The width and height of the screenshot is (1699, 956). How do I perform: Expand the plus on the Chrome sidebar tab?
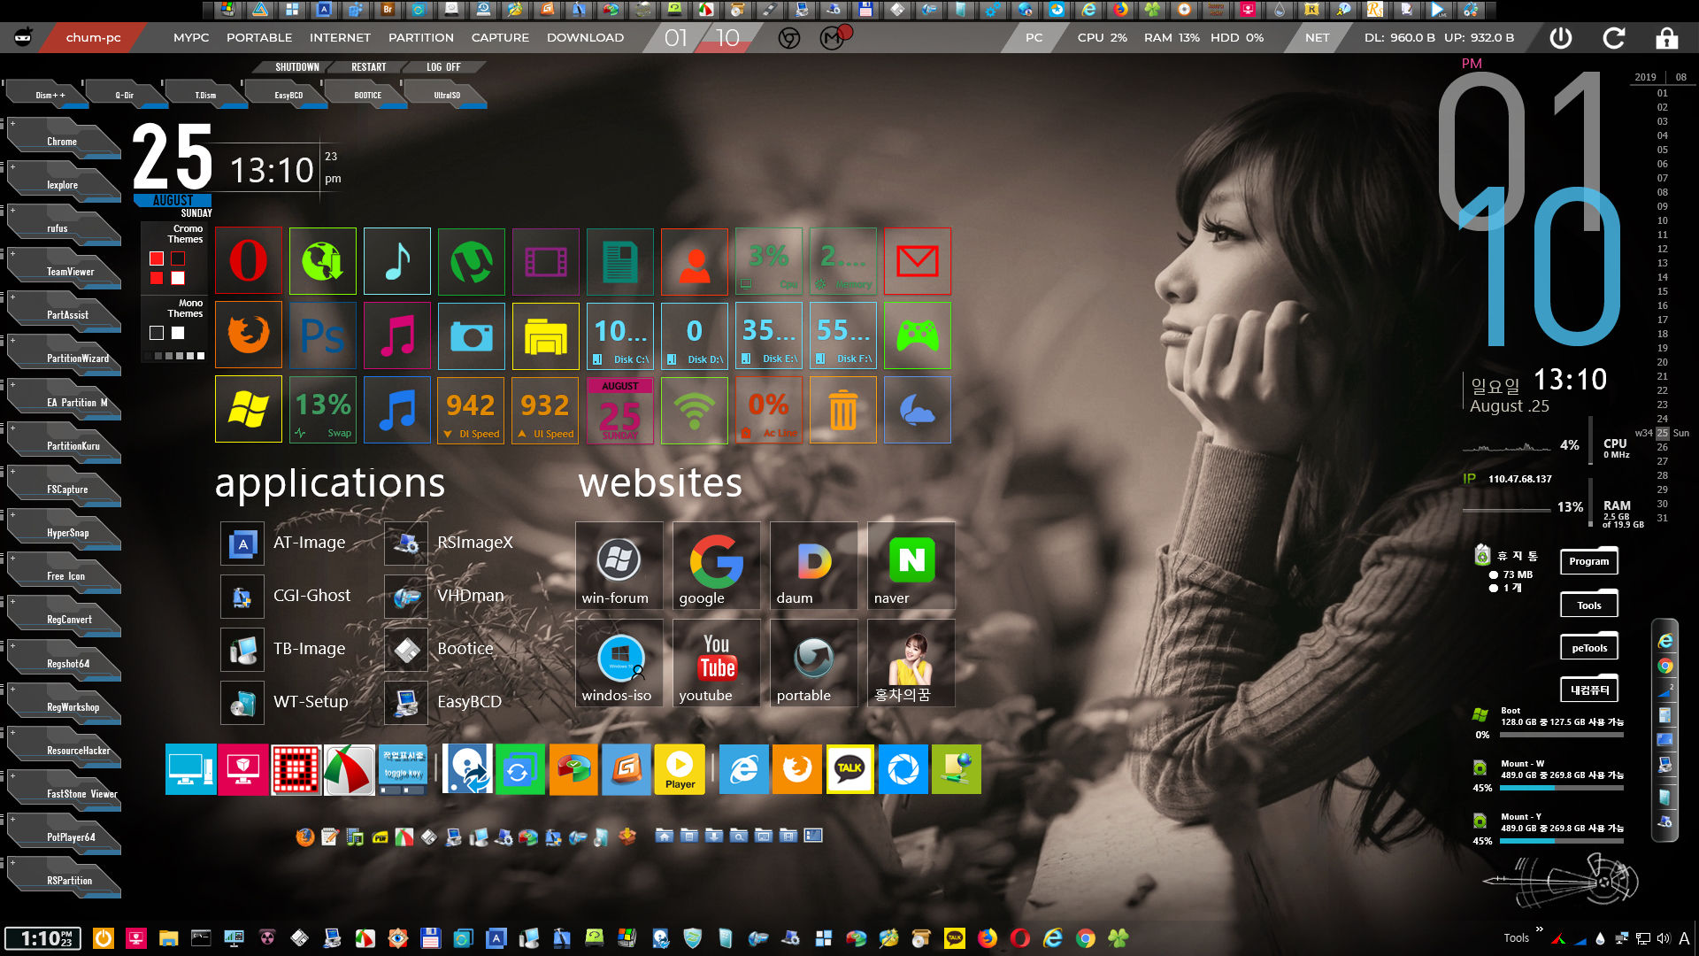[x=12, y=123]
